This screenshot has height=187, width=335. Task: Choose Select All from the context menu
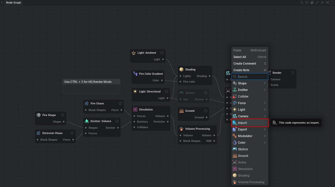coord(250,57)
